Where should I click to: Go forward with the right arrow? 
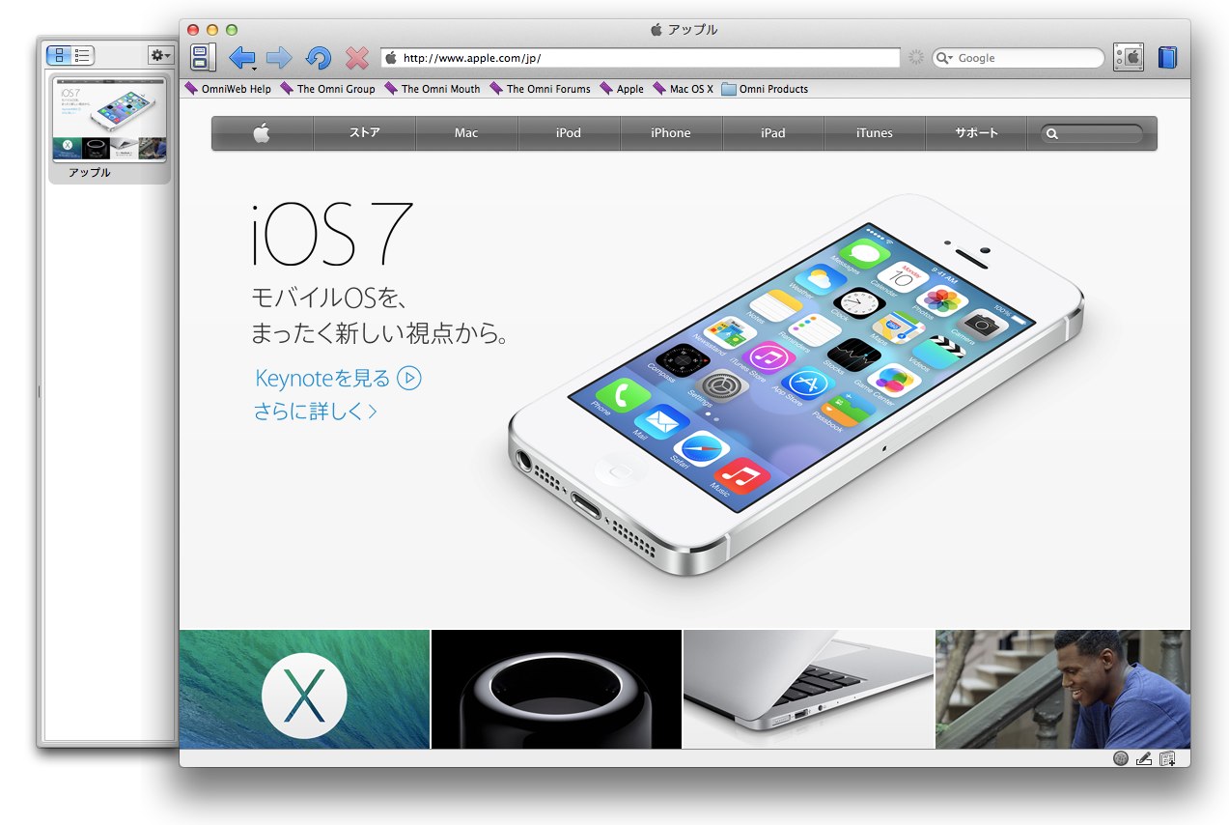279,58
